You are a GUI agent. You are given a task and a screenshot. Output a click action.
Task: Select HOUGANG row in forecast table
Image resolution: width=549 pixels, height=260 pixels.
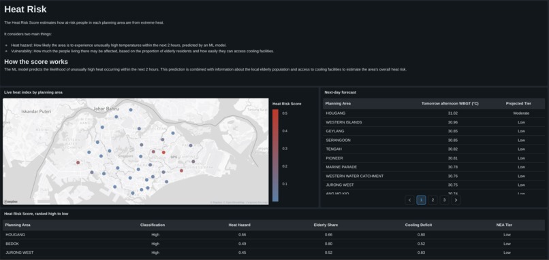coord(433,113)
